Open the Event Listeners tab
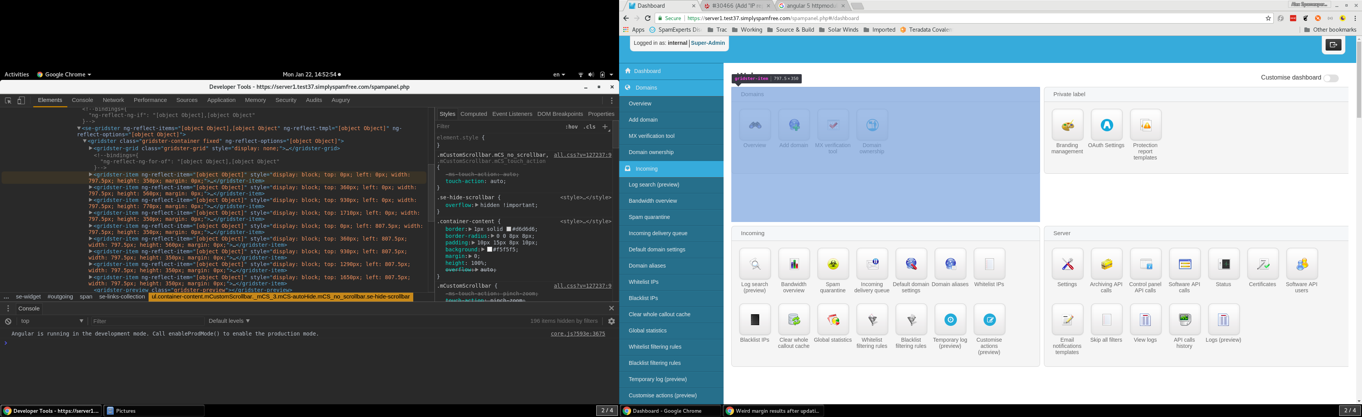Screen dimensions: 1362x417 pyautogui.click(x=512, y=114)
